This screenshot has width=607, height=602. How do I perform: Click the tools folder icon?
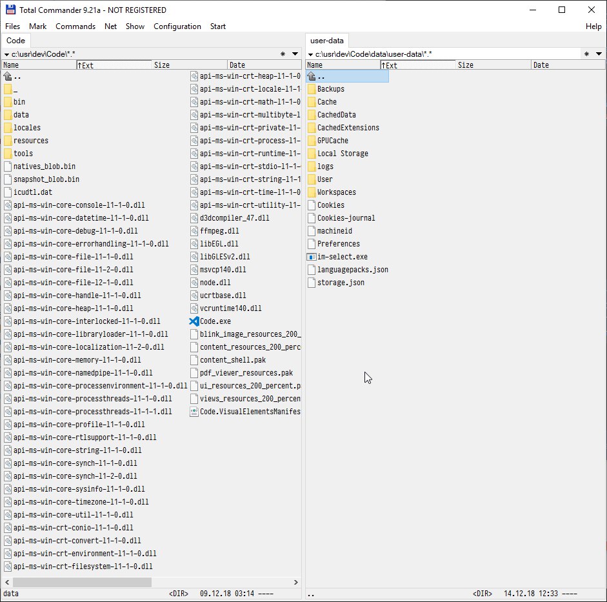[x=8, y=154]
